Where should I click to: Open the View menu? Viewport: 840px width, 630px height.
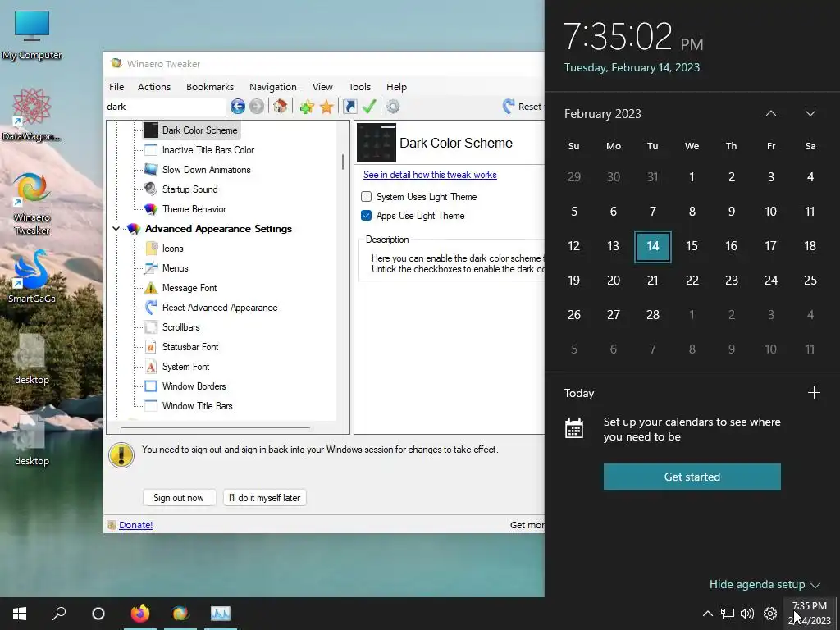[322, 87]
